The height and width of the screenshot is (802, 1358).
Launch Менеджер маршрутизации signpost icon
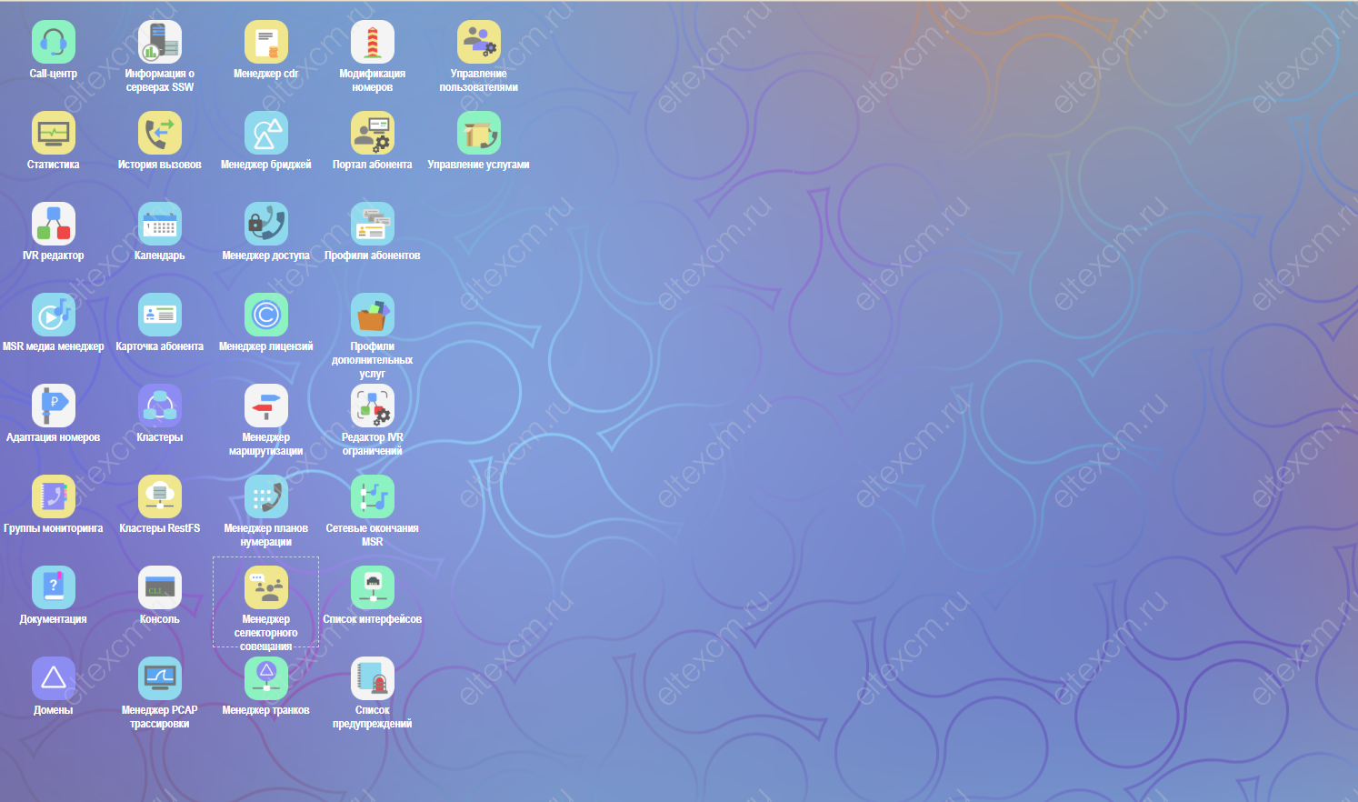(266, 406)
